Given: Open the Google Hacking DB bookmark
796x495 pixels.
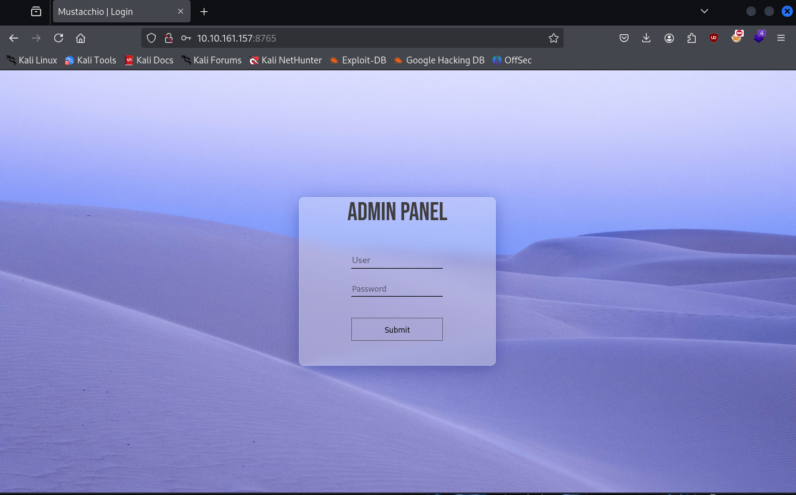Looking at the screenshot, I should click(x=439, y=60).
